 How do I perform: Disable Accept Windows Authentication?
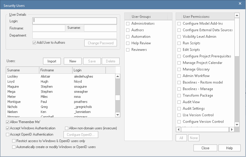tap(8, 128)
